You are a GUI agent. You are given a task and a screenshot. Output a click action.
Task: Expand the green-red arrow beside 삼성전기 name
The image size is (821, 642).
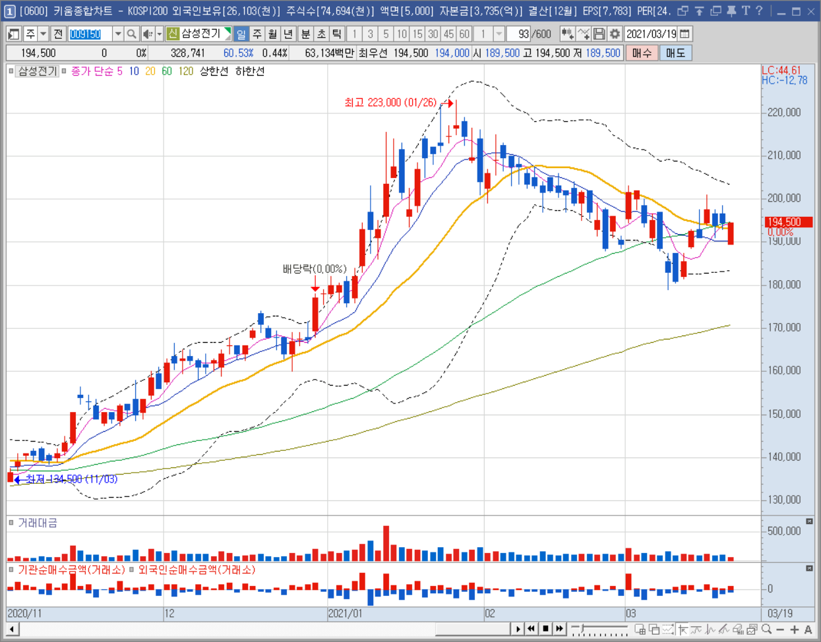pos(228,34)
